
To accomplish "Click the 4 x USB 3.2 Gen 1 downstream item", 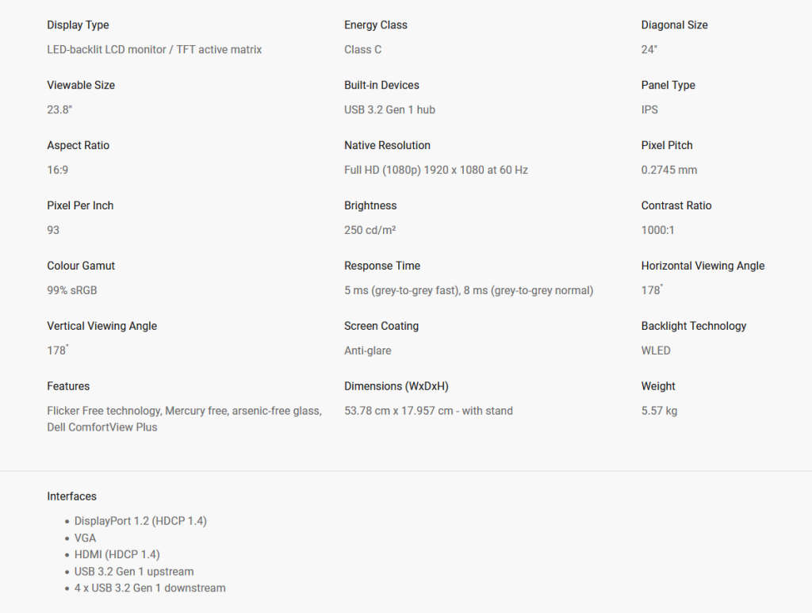I will [x=150, y=588].
